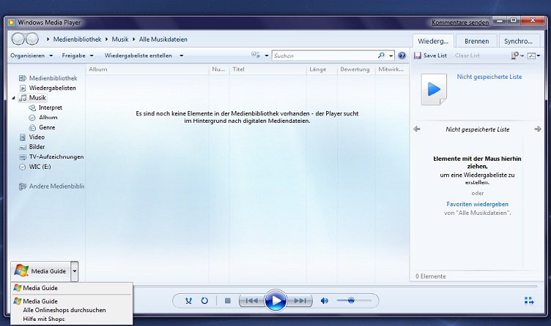This screenshot has width=551, height=326.
Task: Sort by Titel column header
Action: [x=267, y=69]
